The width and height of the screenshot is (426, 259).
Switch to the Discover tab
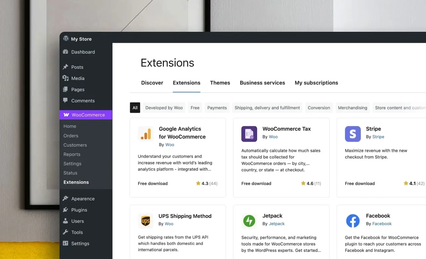pos(152,83)
